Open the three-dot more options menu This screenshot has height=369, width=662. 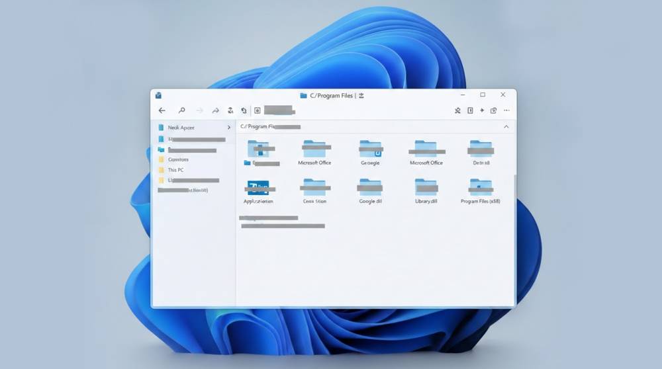[506, 110]
